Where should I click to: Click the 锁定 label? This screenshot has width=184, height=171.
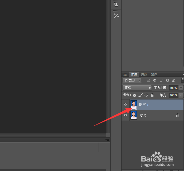pyautogui.click(x=127, y=95)
